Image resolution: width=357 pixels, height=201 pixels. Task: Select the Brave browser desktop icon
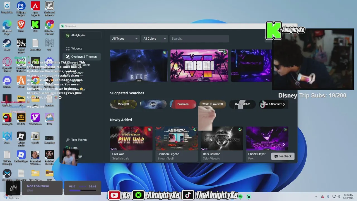click(21, 26)
